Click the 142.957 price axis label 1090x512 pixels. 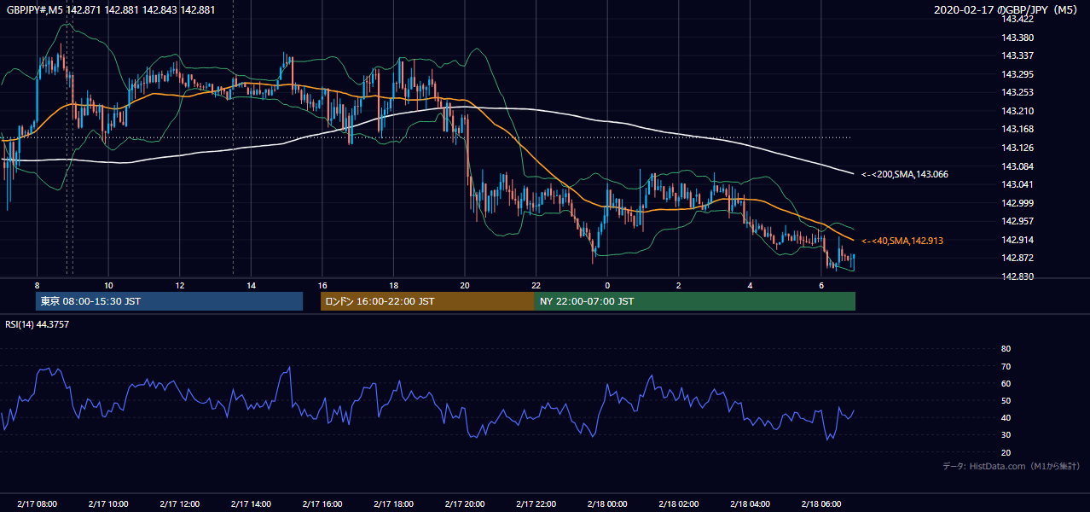[x=1017, y=221]
